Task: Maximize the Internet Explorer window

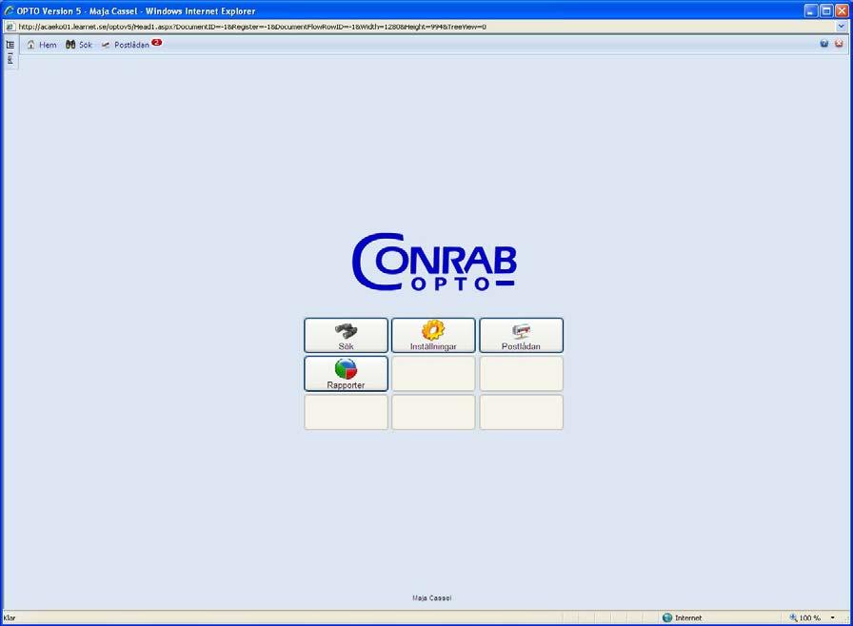Action: click(x=826, y=10)
